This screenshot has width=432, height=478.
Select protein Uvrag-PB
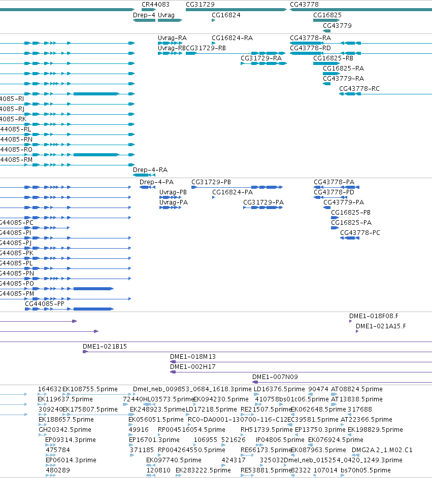pyautogui.click(x=173, y=192)
